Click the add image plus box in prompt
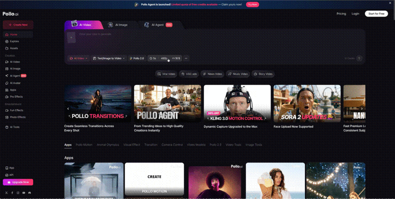Screen dimensions: 395x199 pos(71,37)
